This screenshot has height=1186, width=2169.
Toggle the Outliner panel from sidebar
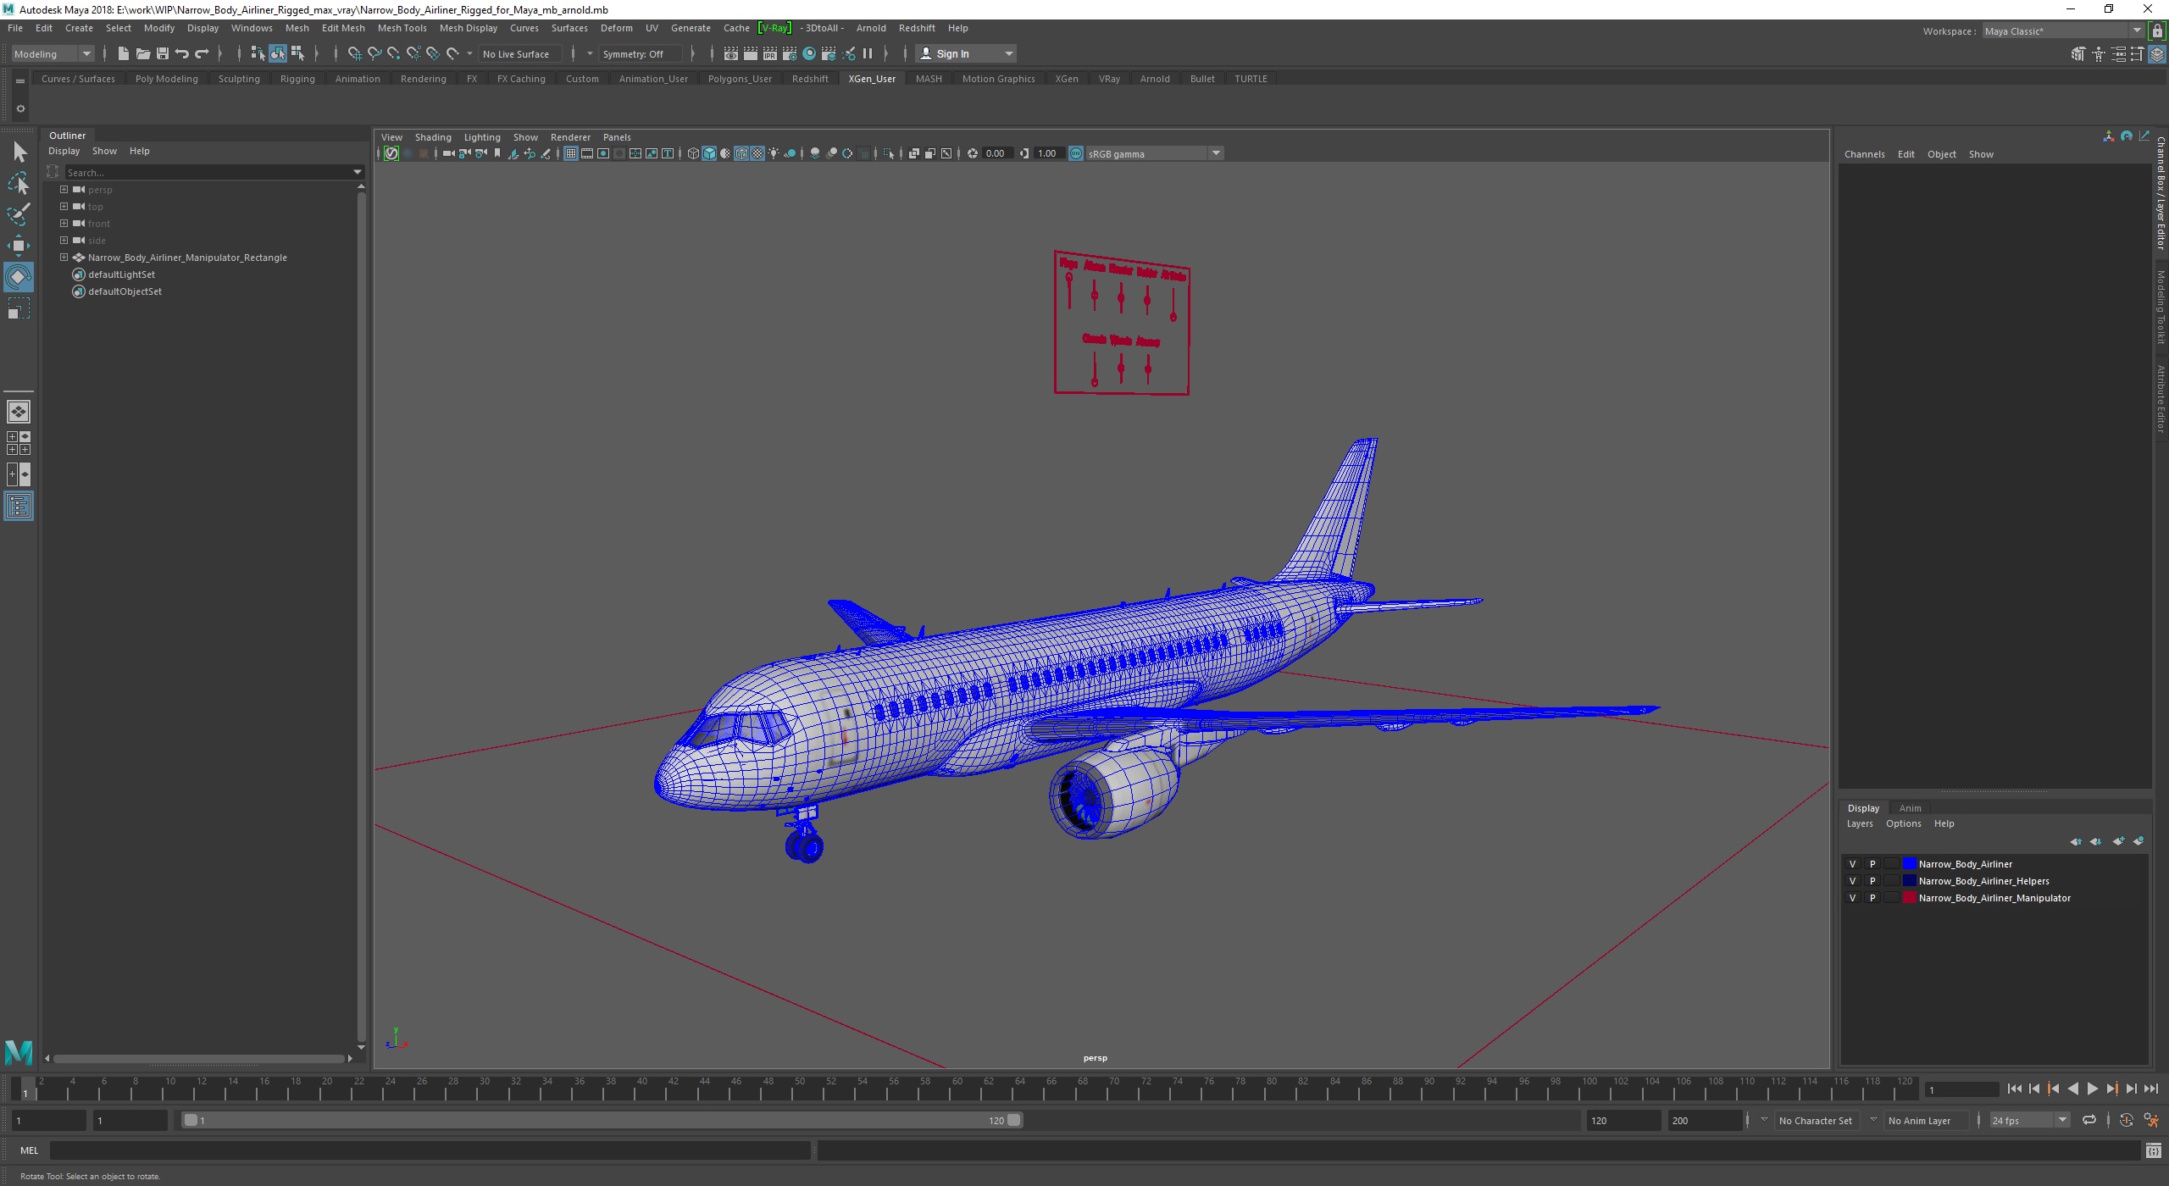tap(19, 507)
